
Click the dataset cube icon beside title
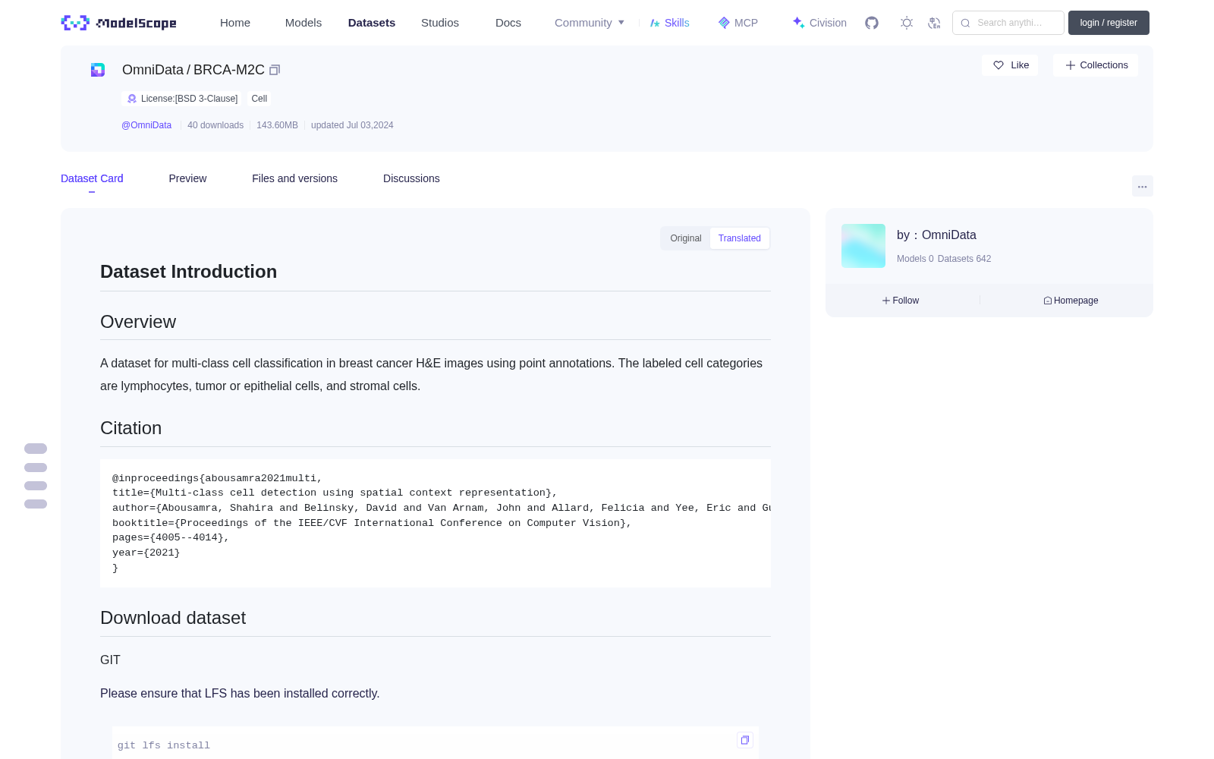click(x=98, y=70)
